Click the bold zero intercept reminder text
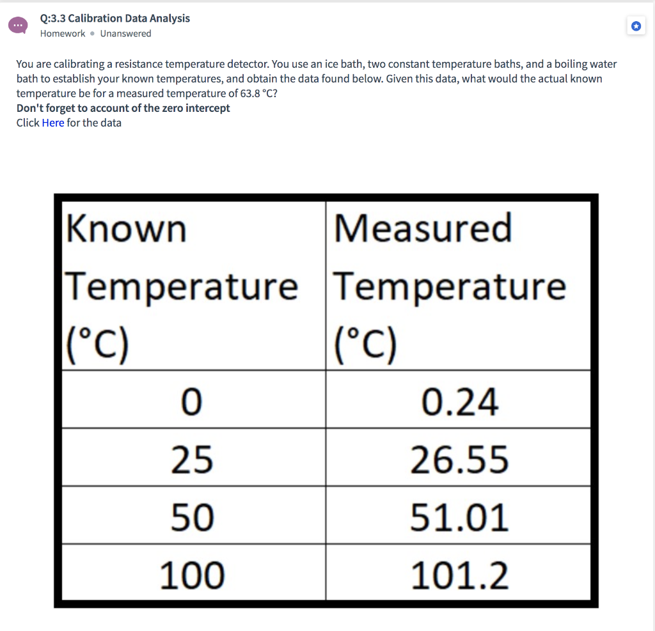 (x=122, y=107)
